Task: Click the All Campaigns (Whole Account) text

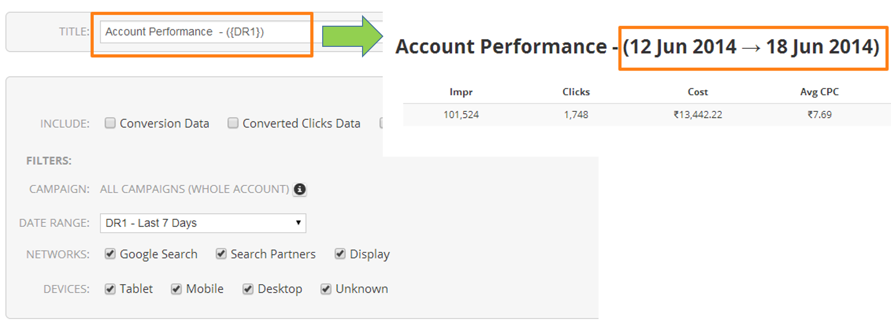Action: 194,189
